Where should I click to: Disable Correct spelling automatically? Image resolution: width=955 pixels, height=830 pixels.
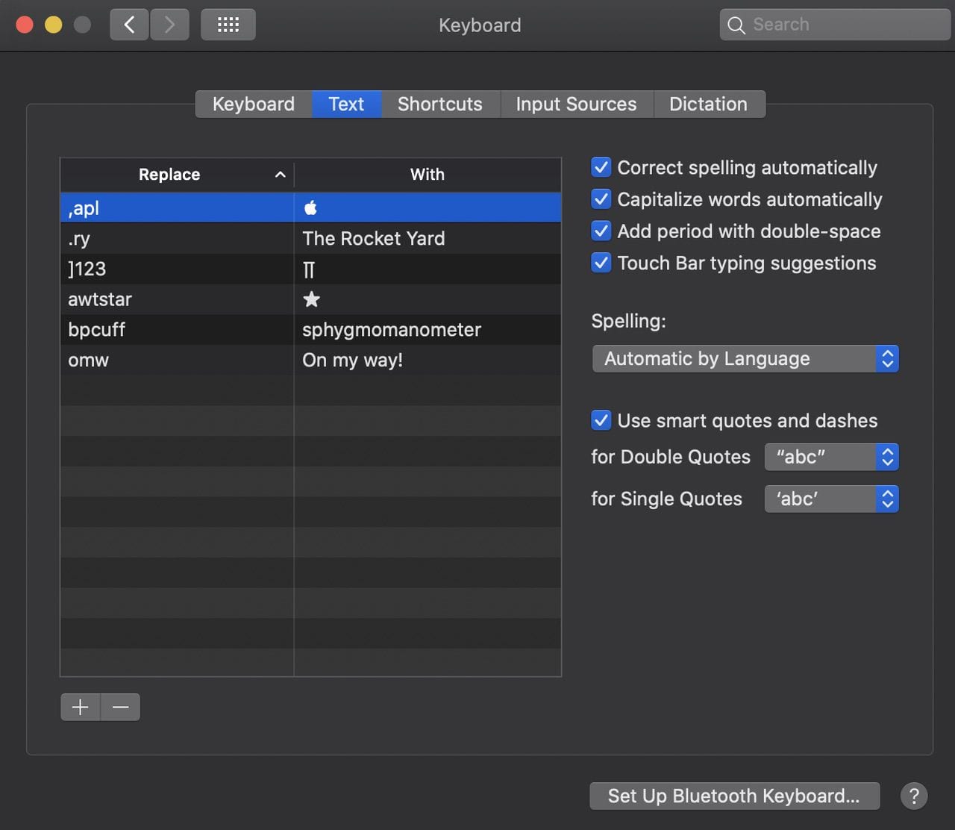tap(601, 167)
